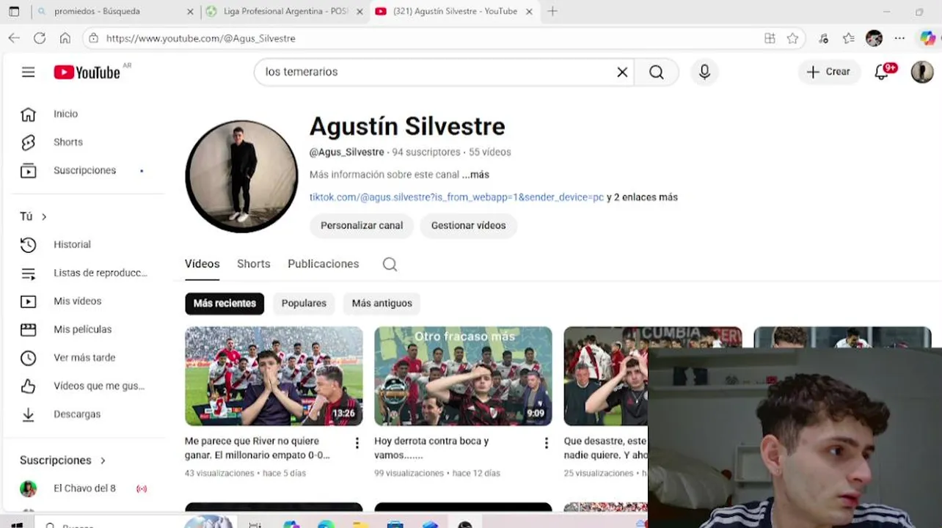Close the Agustín Silvestre YouTube tab
The height and width of the screenshot is (528, 942).
click(529, 12)
